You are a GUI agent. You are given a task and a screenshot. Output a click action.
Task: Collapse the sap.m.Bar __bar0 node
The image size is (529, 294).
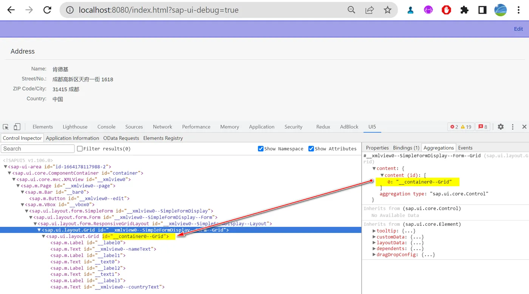tap(22, 192)
